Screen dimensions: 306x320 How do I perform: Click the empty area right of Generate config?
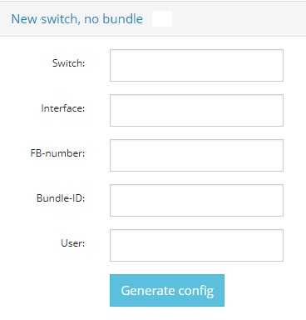coord(264,290)
